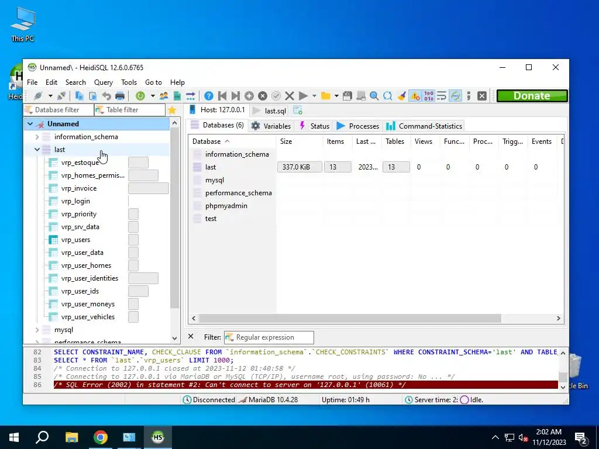
Task: Switch to the Command-Statistics tab
Action: [x=424, y=126]
